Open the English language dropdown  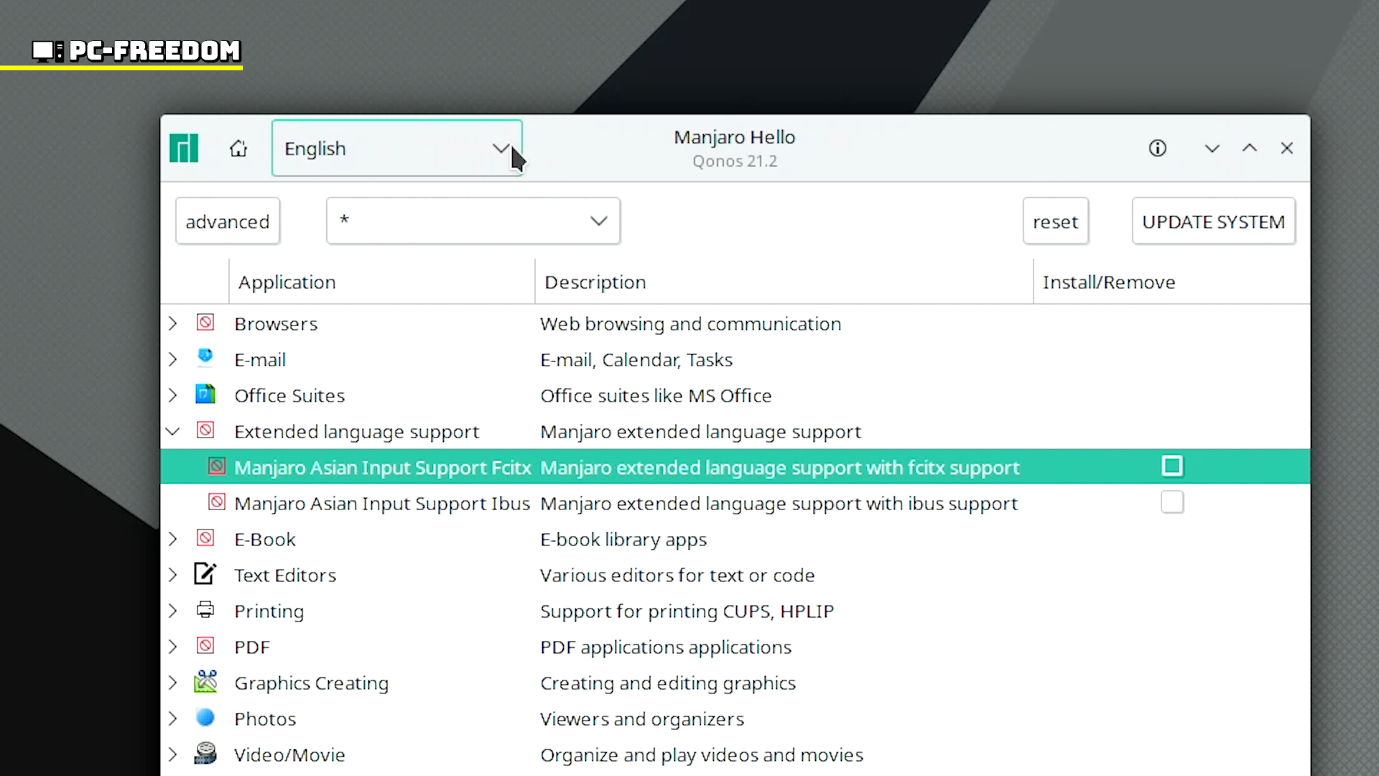pyautogui.click(x=396, y=149)
